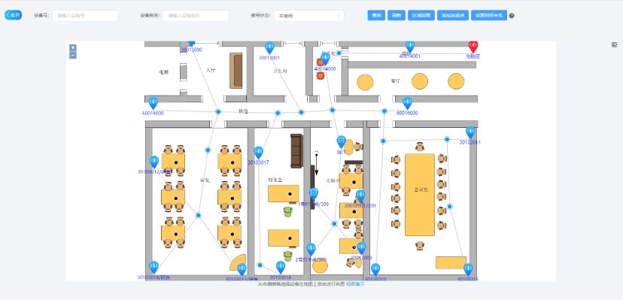623x300 pixels.
Task: Select beacon marker 30103010 at bottom
Action: click(375, 270)
